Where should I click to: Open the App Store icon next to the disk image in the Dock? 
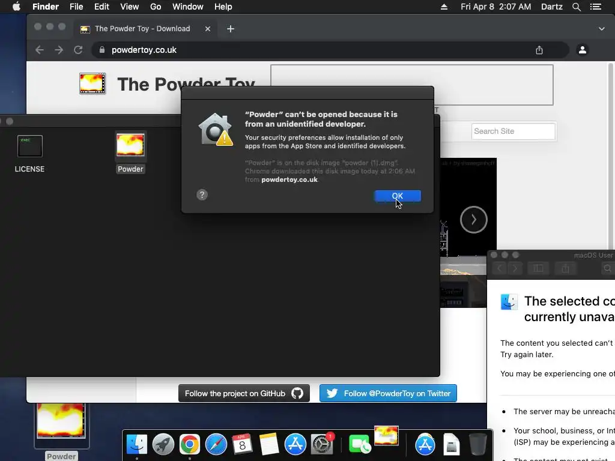click(x=425, y=445)
